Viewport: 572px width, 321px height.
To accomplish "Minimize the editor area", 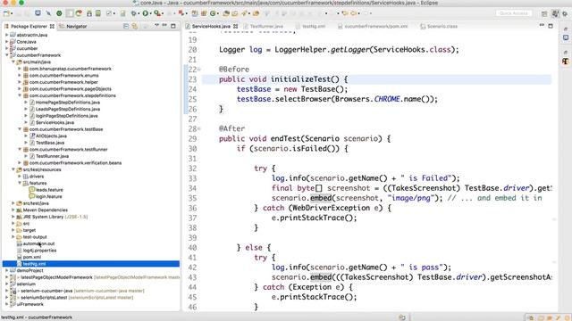I will tap(542, 26).
